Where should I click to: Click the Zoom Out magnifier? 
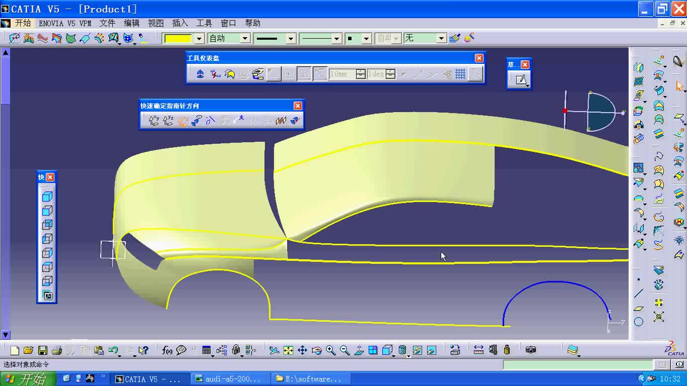345,350
